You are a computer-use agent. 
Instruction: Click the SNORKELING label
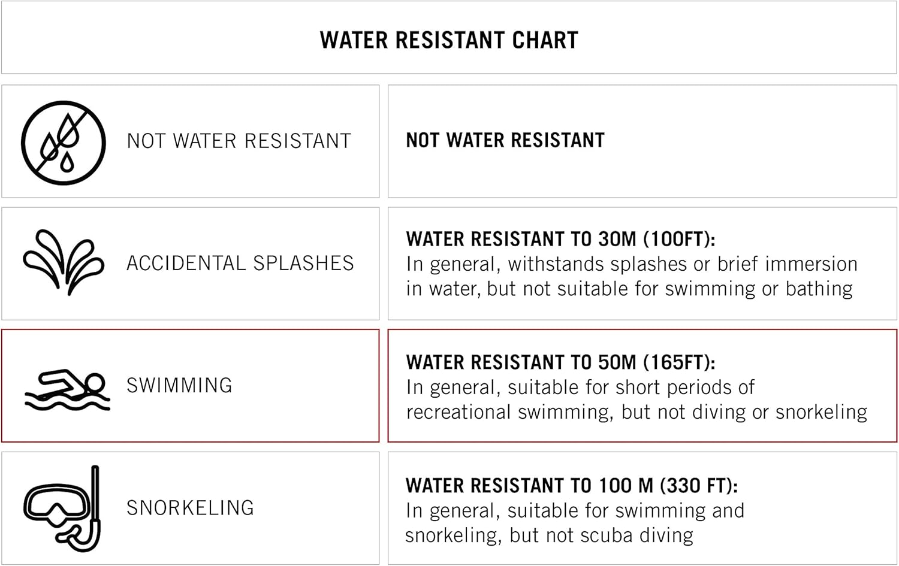pyautogui.click(x=190, y=508)
